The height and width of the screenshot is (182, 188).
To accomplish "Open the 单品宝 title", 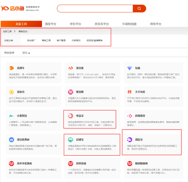I will (80, 116).
